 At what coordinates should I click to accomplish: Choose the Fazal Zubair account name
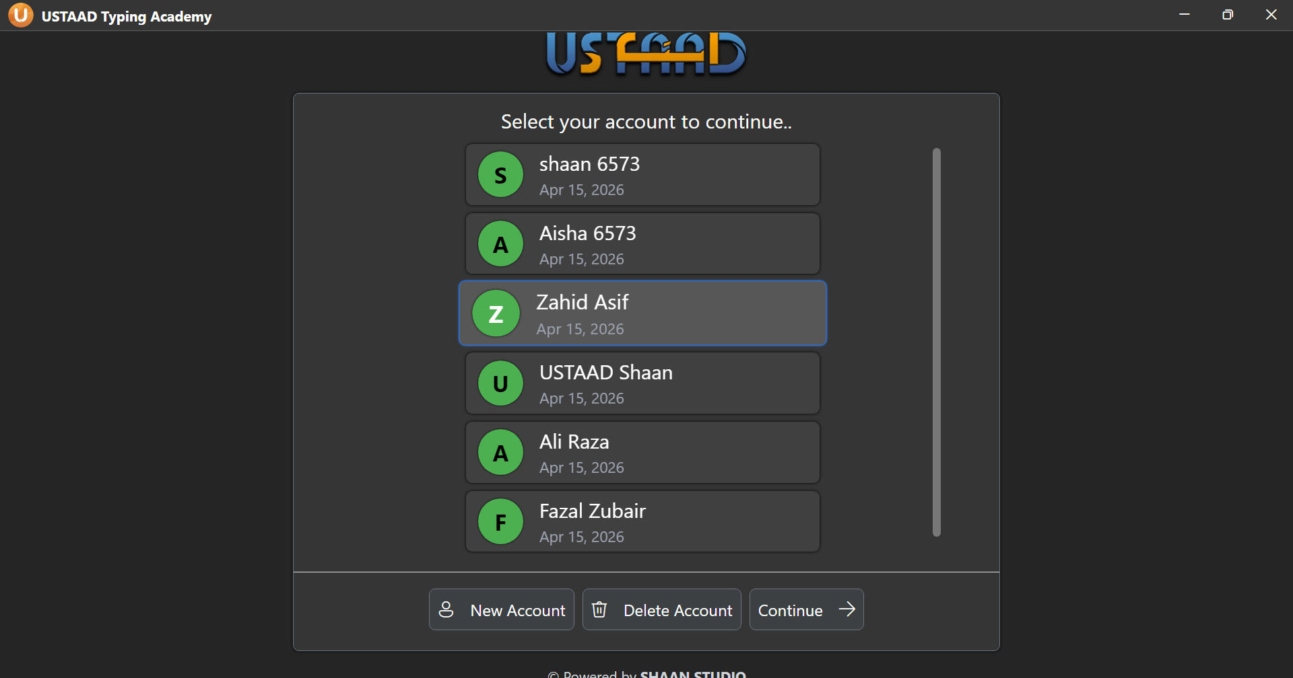(x=592, y=511)
